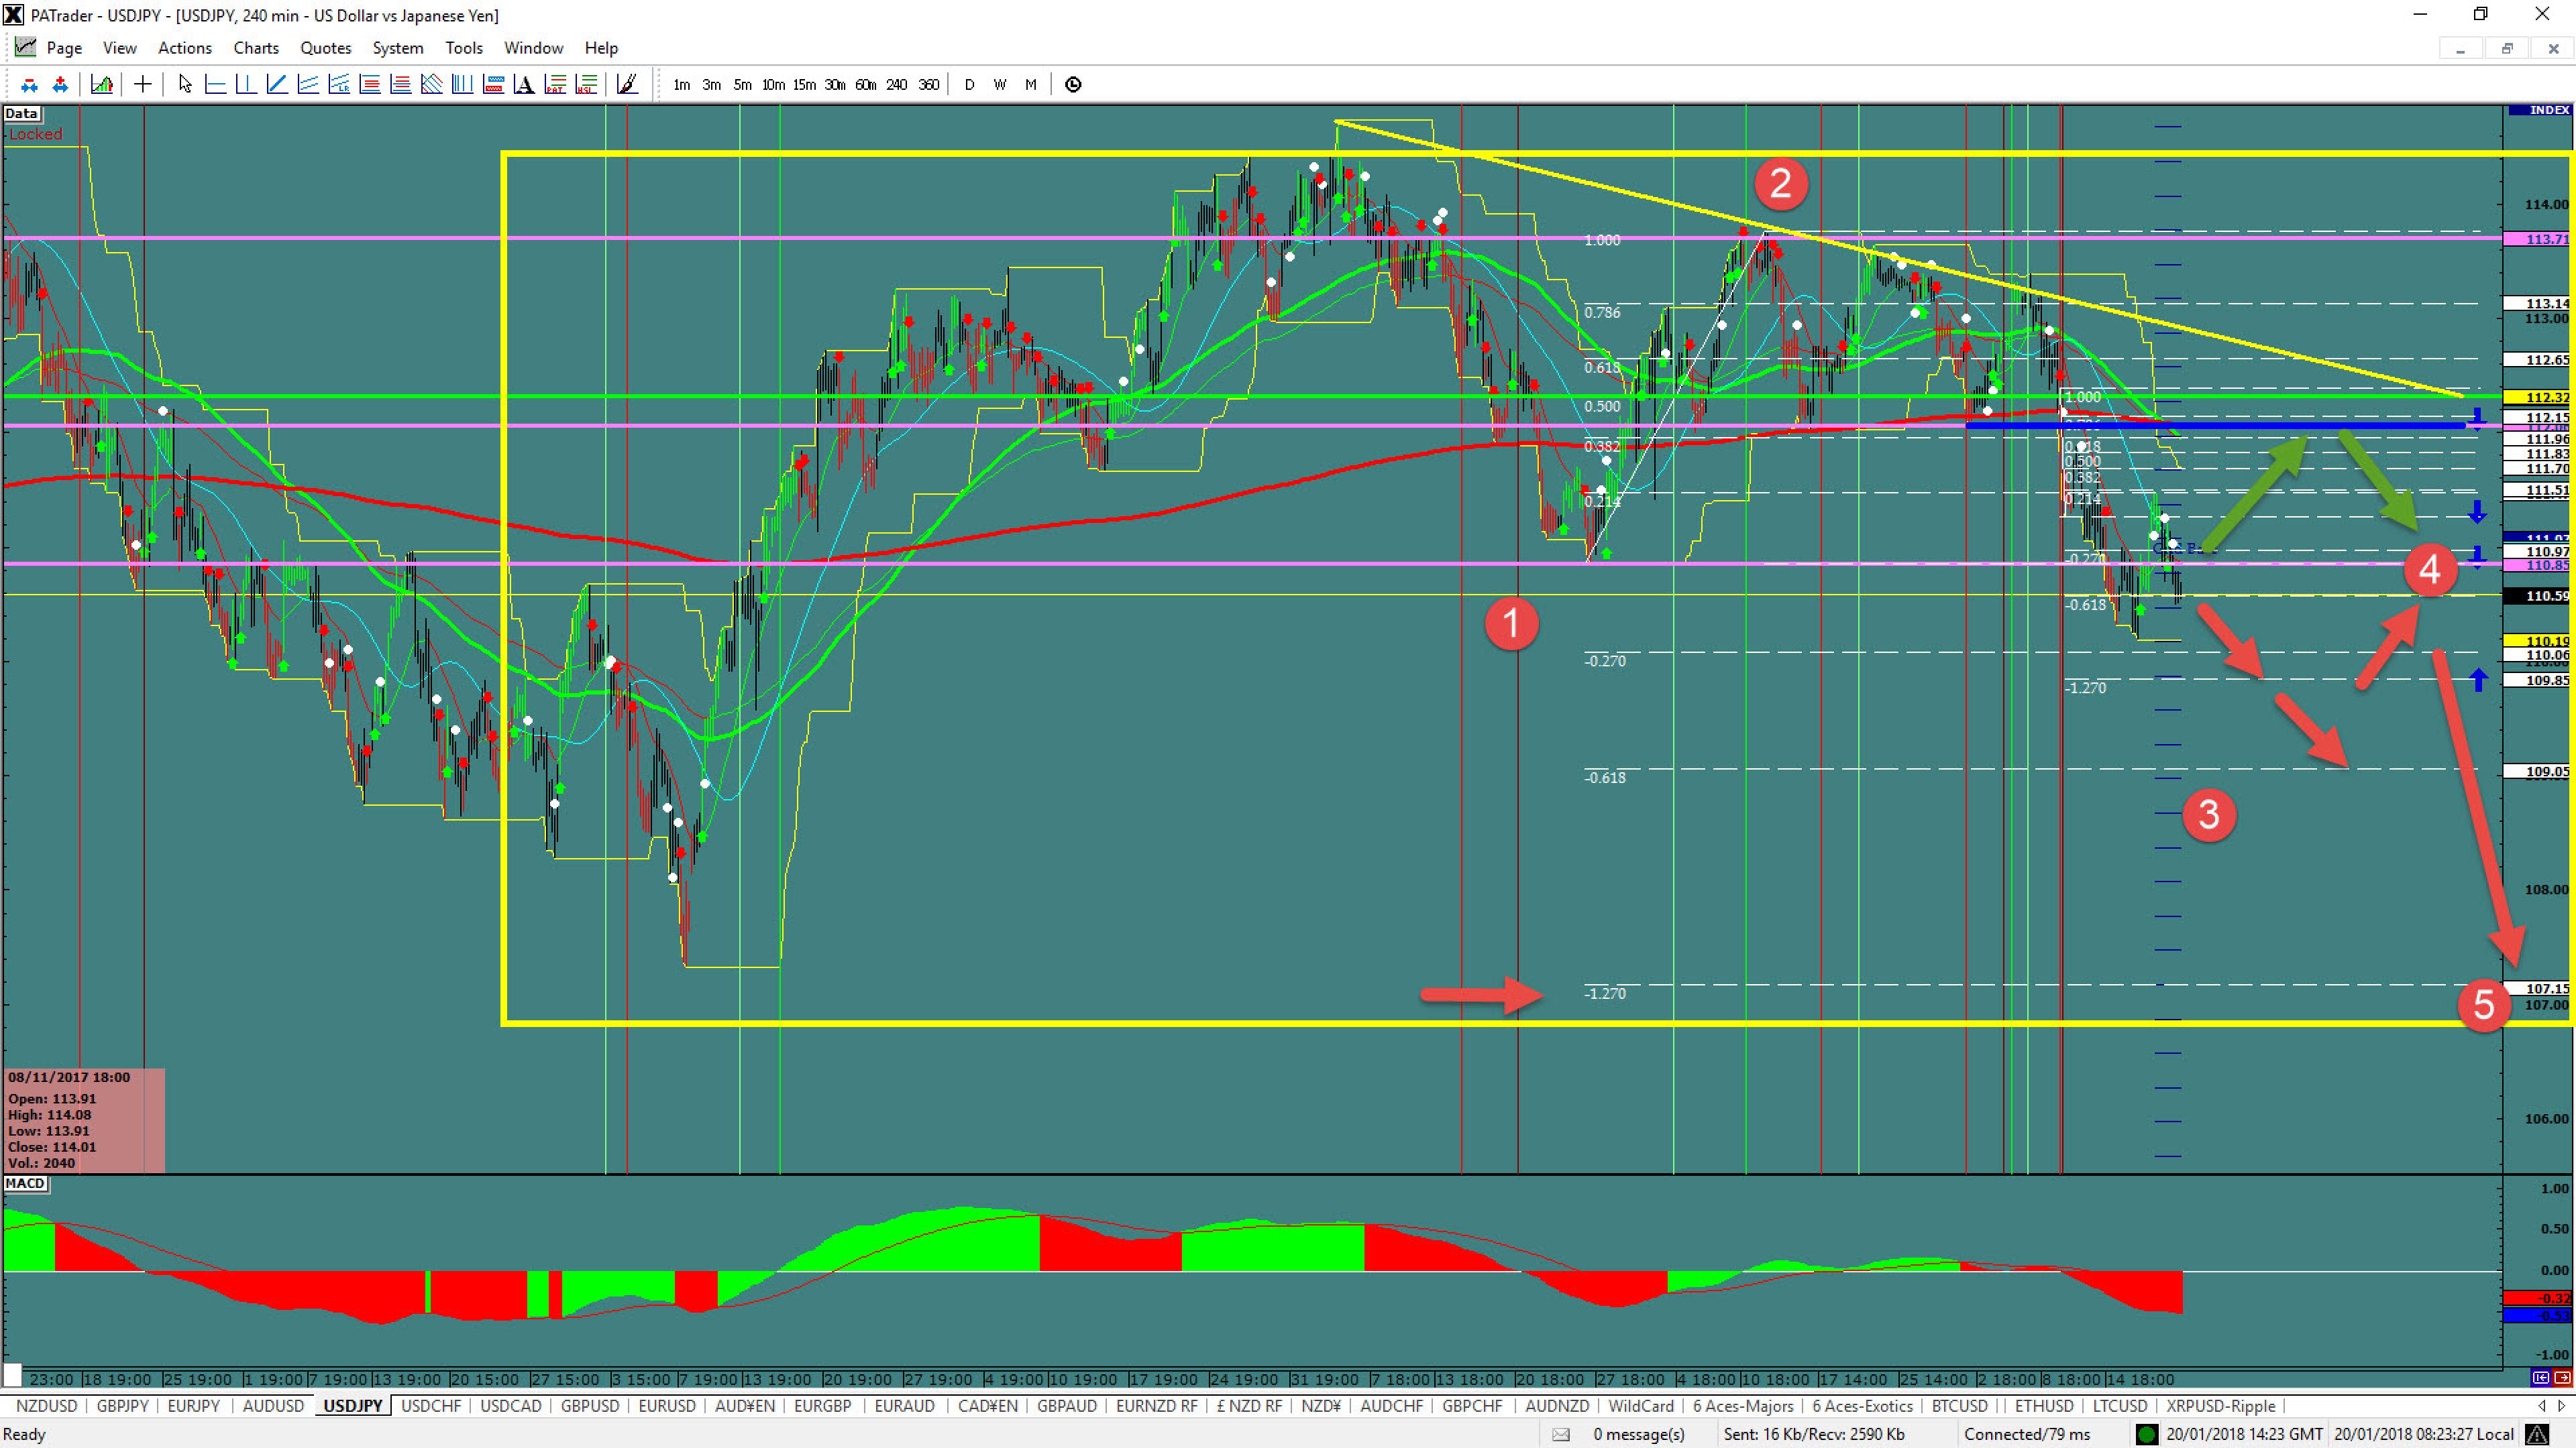
Task: Switch timeframe to Daily (D)
Action: pos(969,85)
